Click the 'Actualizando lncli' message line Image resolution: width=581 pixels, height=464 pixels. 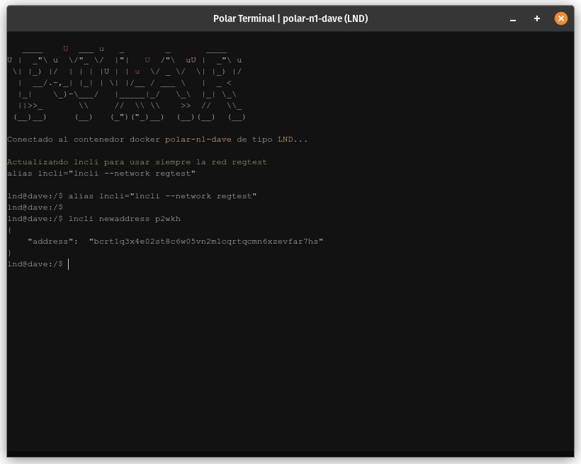pyautogui.click(x=137, y=162)
